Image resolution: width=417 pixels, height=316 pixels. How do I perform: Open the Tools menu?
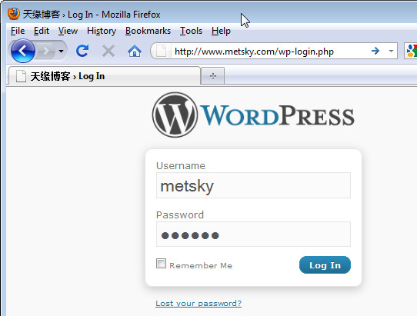pos(191,31)
